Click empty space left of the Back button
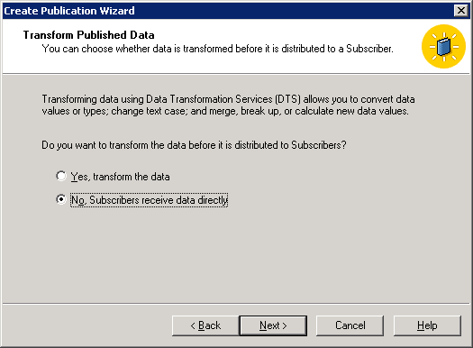Screen dimensions: 473x348 pos(87,325)
